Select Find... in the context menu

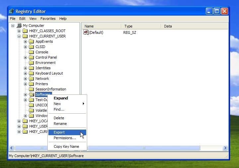pyautogui.click(x=67, y=109)
